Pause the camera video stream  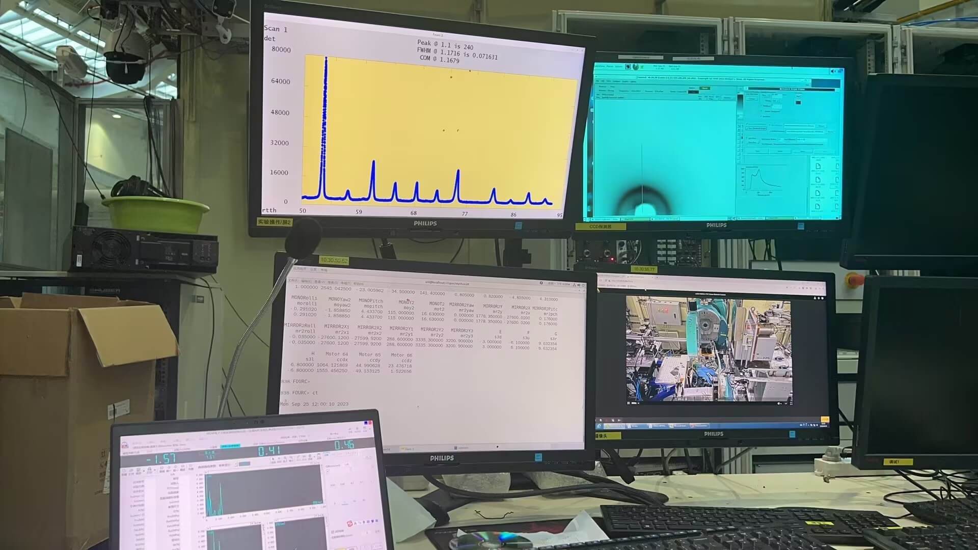click(x=629, y=403)
